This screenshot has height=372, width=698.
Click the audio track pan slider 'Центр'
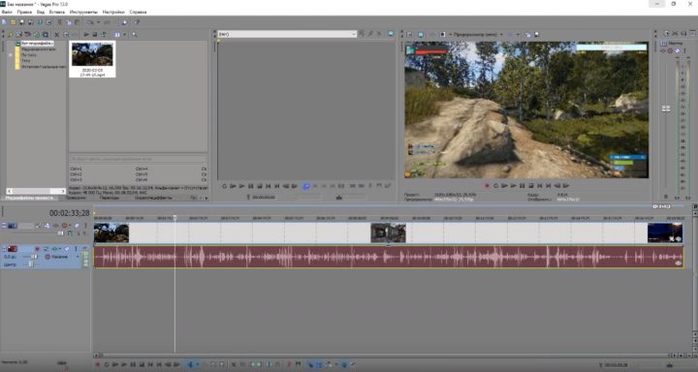click(x=31, y=264)
